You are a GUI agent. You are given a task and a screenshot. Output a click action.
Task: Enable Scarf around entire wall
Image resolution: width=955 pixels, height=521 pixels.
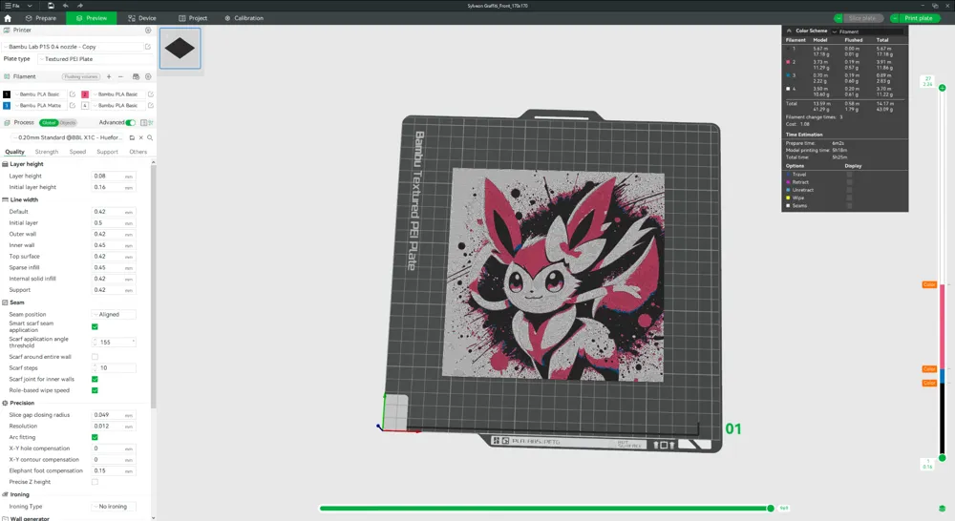click(95, 357)
